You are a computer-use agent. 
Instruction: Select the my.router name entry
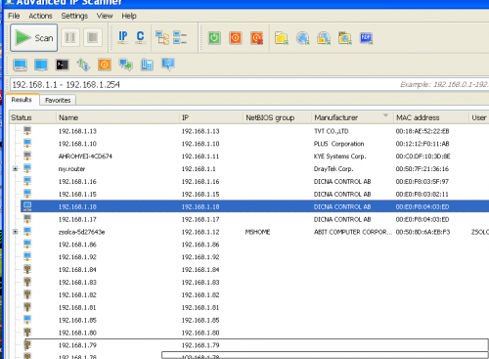pyautogui.click(x=71, y=169)
